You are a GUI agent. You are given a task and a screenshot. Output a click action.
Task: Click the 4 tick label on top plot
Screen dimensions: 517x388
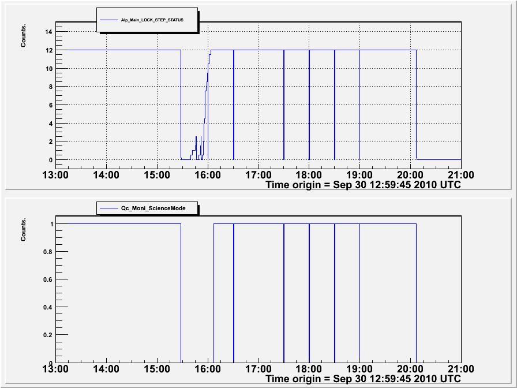pyautogui.click(x=51, y=124)
